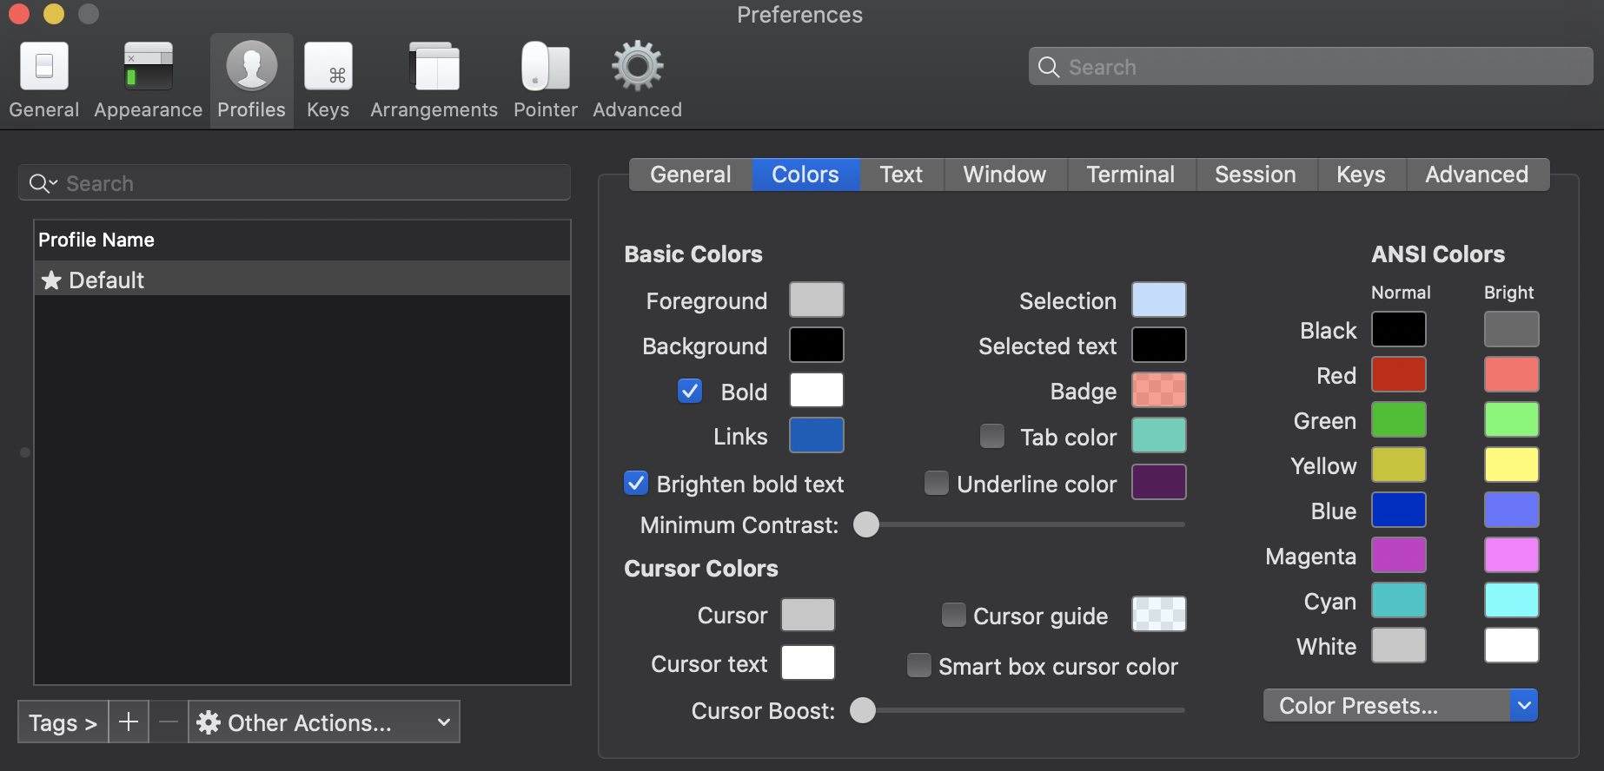Select the Profiles toolbar icon
Viewport: 1604px width, 771px height.
tap(251, 80)
